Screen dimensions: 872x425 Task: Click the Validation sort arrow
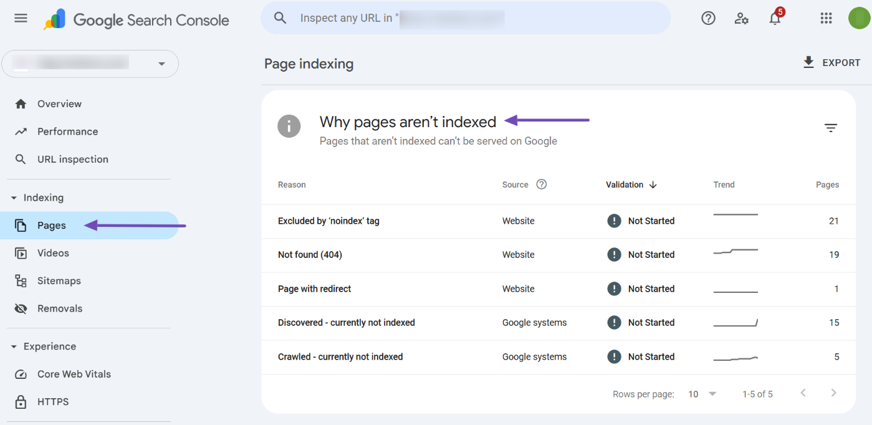pyautogui.click(x=653, y=185)
